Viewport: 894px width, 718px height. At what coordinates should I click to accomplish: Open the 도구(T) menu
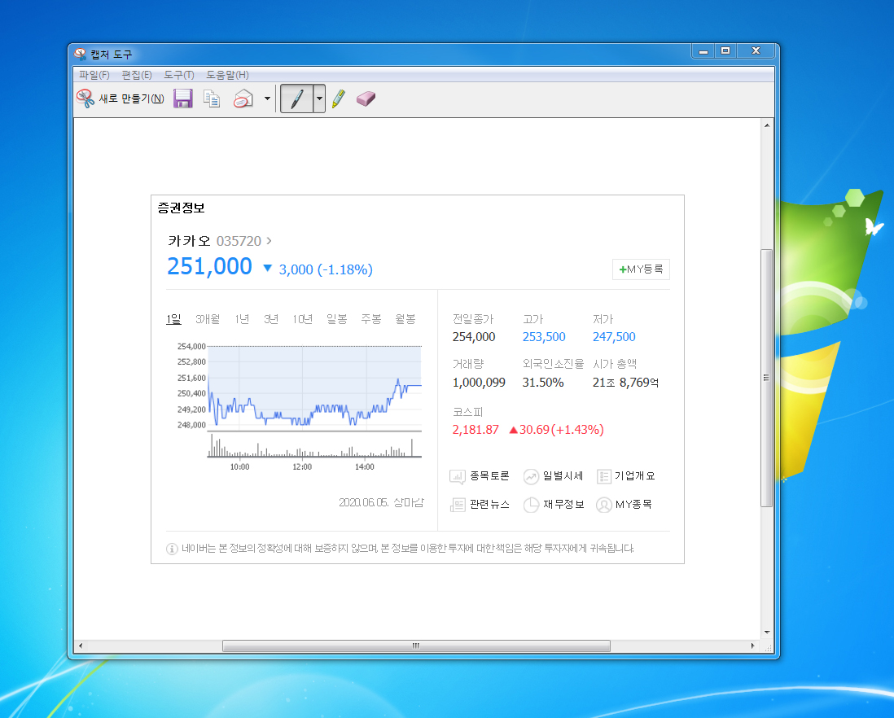pyautogui.click(x=179, y=75)
